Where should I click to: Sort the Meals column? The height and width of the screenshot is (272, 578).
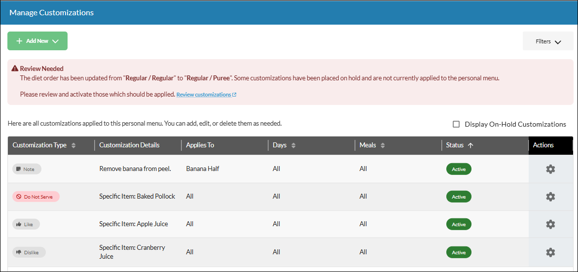pyautogui.click(x=383, y=145)
